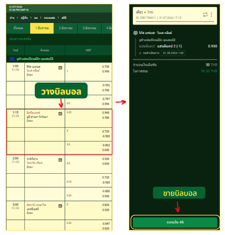Select the ทั้งหมด tab
Image resolution: width=225 pixels, height=235 pixels.
[18, 28]
